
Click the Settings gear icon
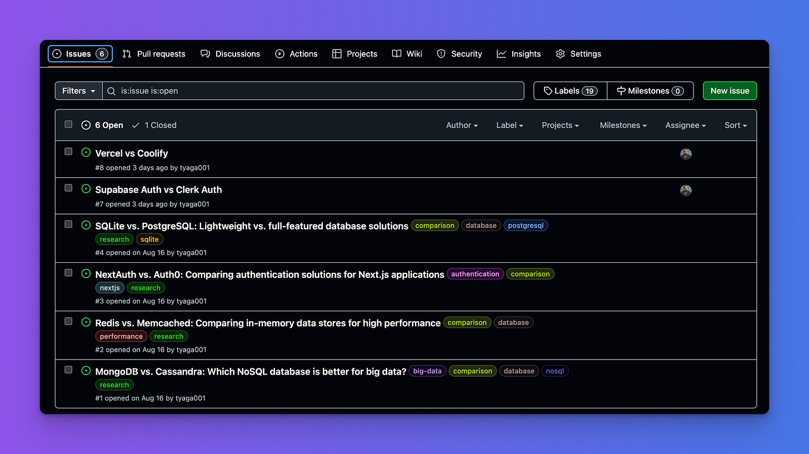[x=560, y=54]
